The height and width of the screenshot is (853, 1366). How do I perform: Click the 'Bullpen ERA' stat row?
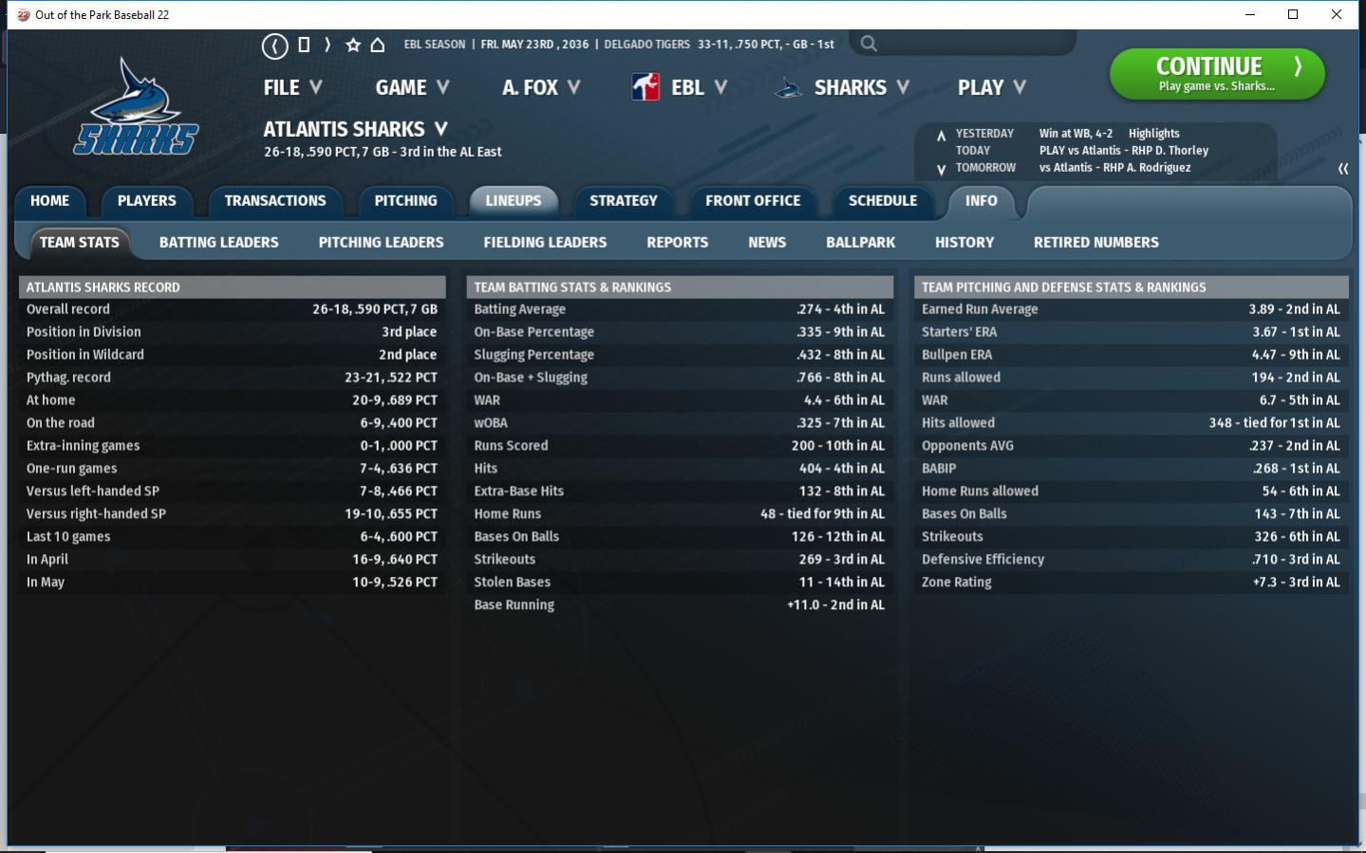pyautogui.click(x=1131, y=355)
